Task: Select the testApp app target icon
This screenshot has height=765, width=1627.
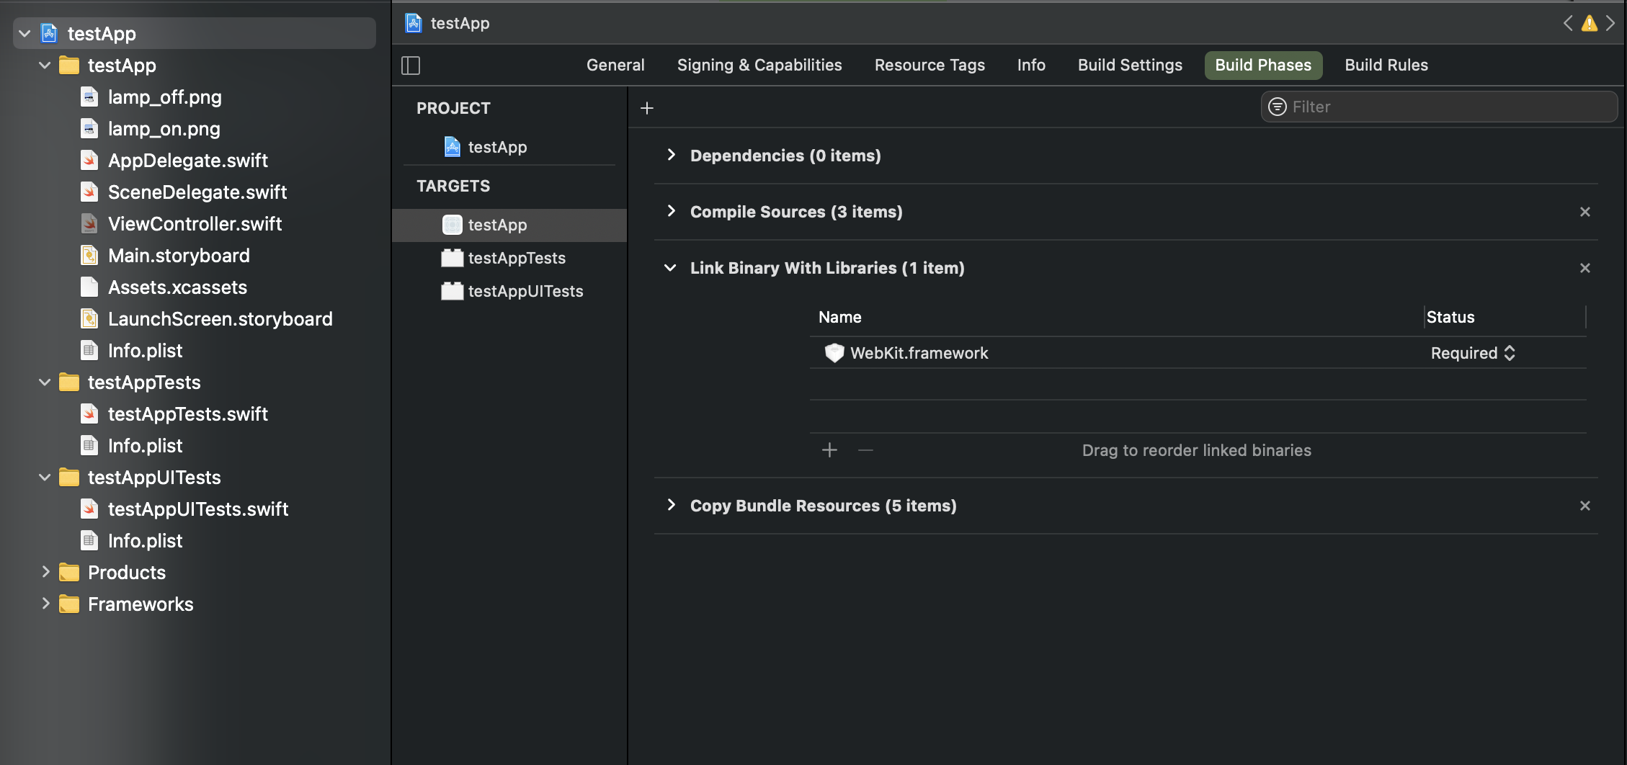Action: coord(452,225)
